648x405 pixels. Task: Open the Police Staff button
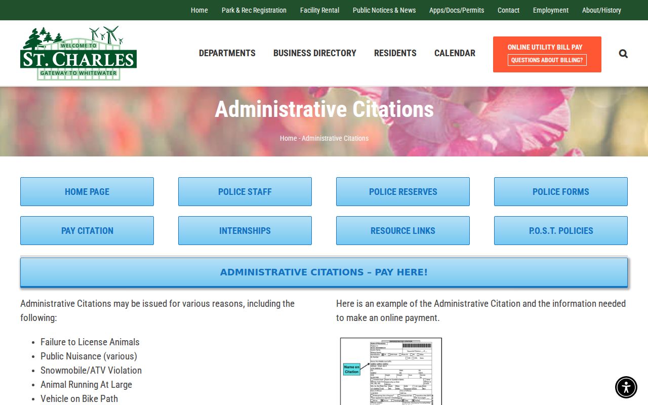pyautogui.click(x=245, y=192)
